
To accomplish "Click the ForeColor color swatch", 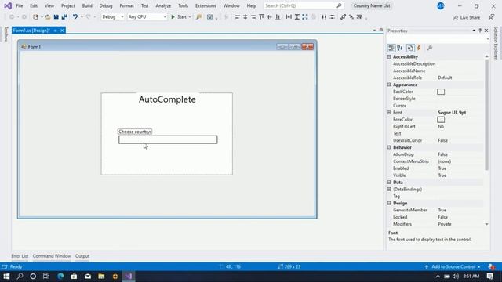I will click(441, 120).
